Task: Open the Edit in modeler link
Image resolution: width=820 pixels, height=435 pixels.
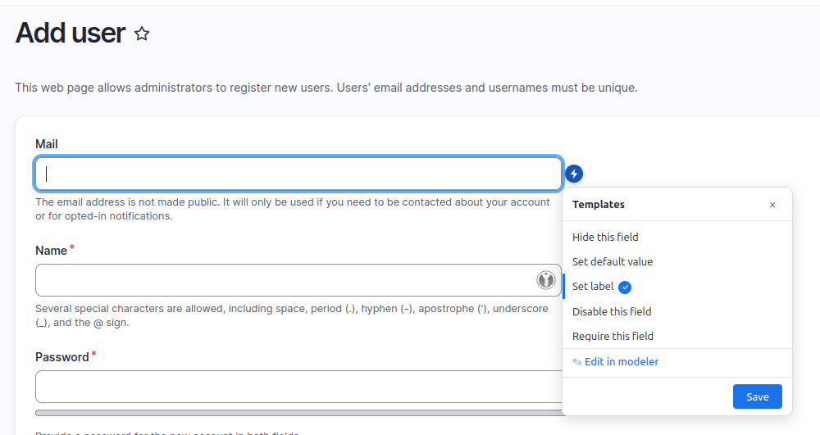Action: (621, 362)
